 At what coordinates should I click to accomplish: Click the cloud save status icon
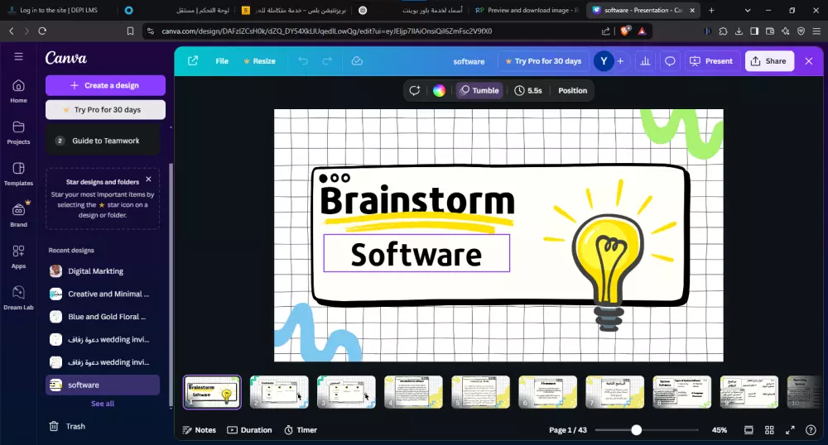point(357,61)
